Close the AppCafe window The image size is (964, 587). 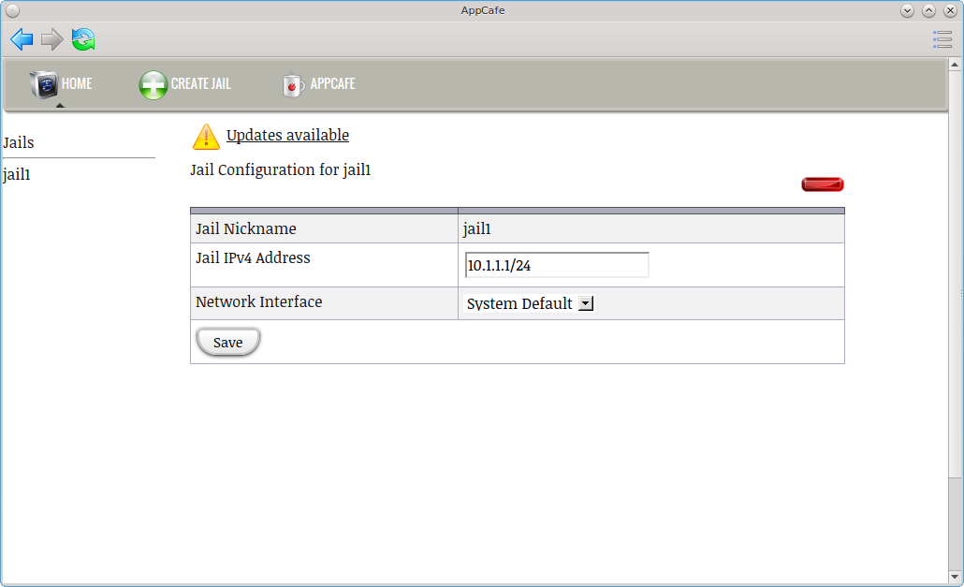(951, 10)
